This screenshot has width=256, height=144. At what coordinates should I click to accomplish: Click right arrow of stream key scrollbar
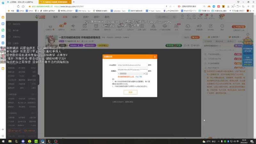pyautogui.click(x=144, y=74)
